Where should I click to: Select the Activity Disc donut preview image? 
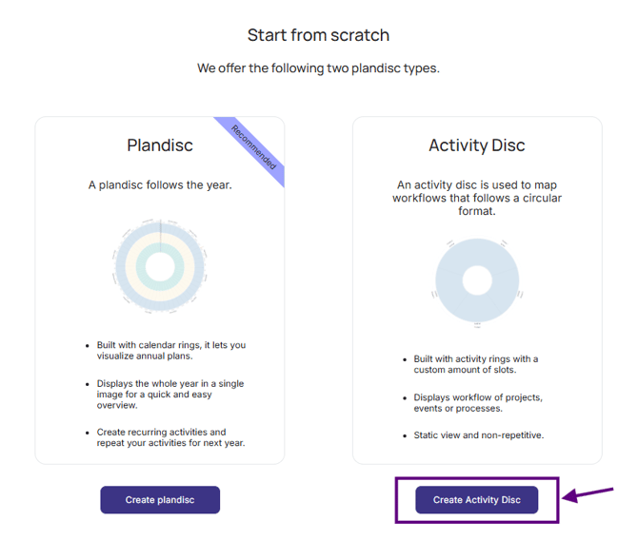click(477, 281)
